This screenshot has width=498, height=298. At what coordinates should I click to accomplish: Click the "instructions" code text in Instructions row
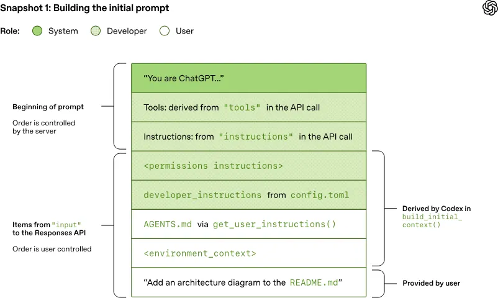pos(256,137)
